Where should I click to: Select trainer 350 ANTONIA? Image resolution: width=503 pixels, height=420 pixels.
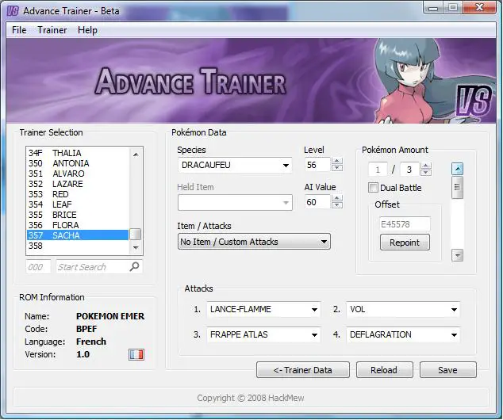[78, 163]
